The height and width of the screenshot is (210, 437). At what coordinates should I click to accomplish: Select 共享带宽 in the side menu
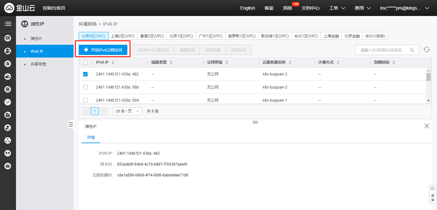point(38,64)
